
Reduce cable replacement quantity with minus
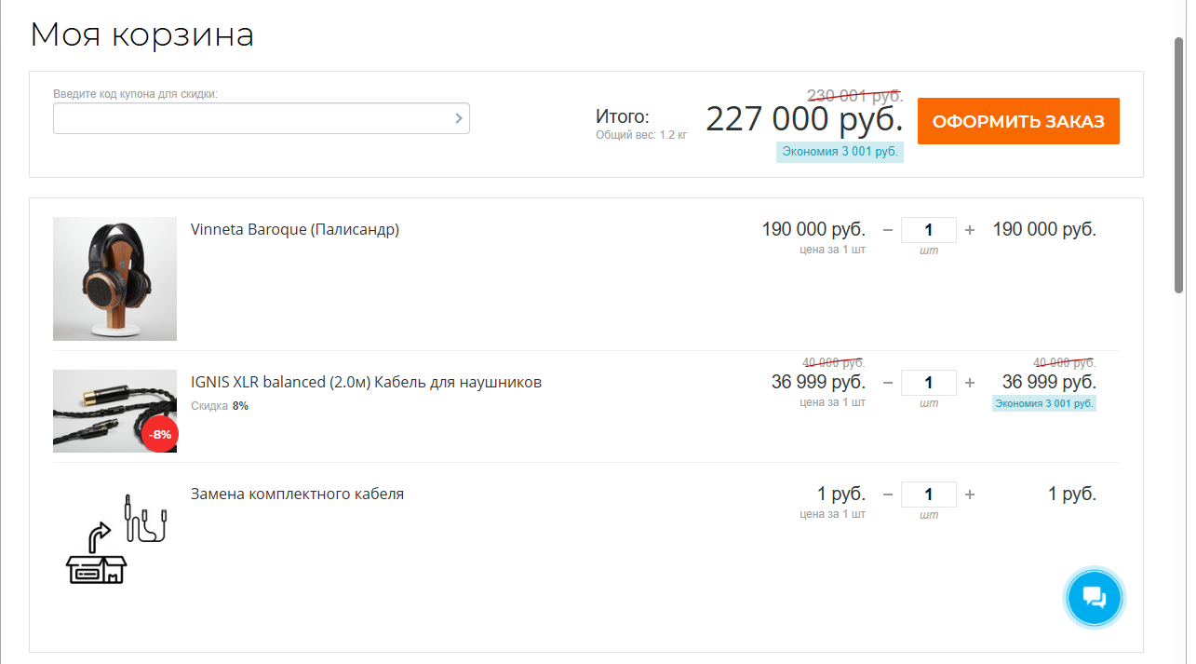tap(887, 495)
